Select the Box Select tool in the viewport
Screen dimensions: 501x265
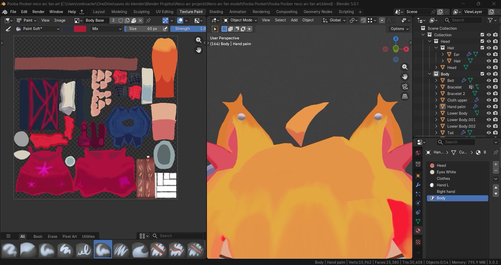click(224, 29)
